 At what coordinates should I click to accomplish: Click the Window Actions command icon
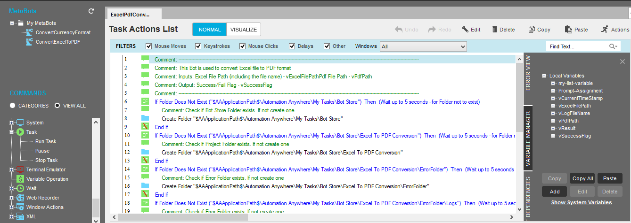pos(20,207)
